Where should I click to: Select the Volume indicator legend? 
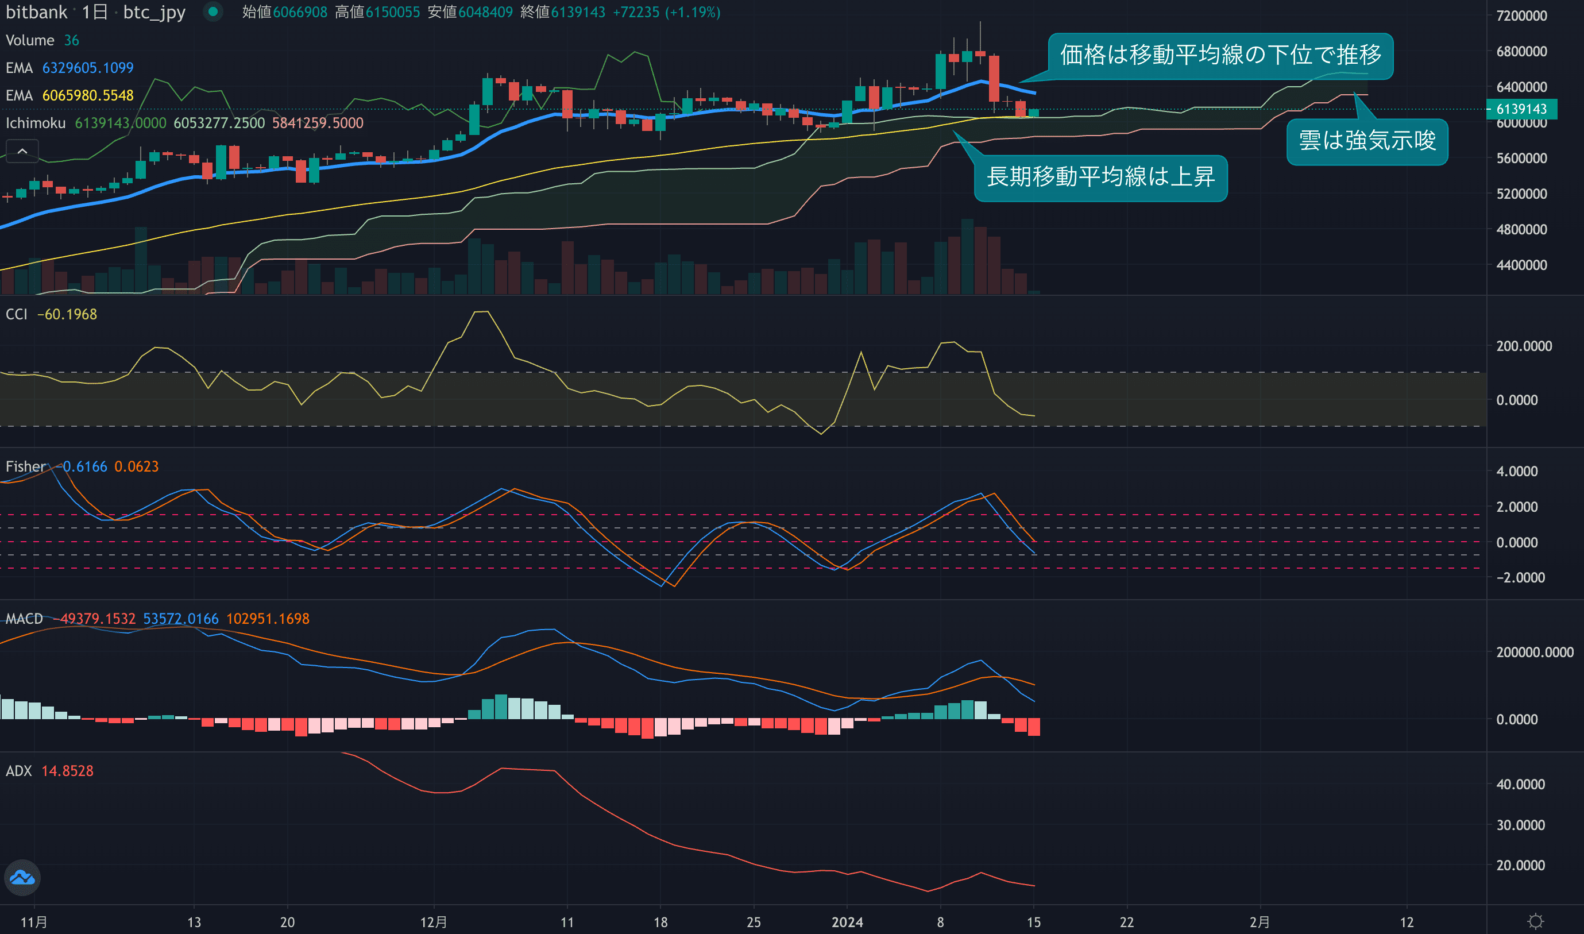tap(30, 40)
